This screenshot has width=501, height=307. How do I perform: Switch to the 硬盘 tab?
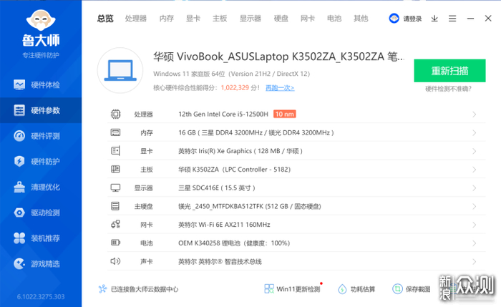[x=281, y=19]
